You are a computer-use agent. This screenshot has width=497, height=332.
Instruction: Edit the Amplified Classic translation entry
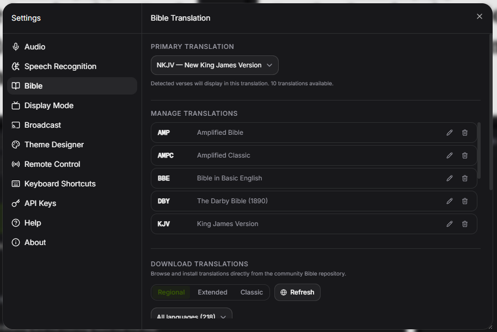[x=450, y=155]
